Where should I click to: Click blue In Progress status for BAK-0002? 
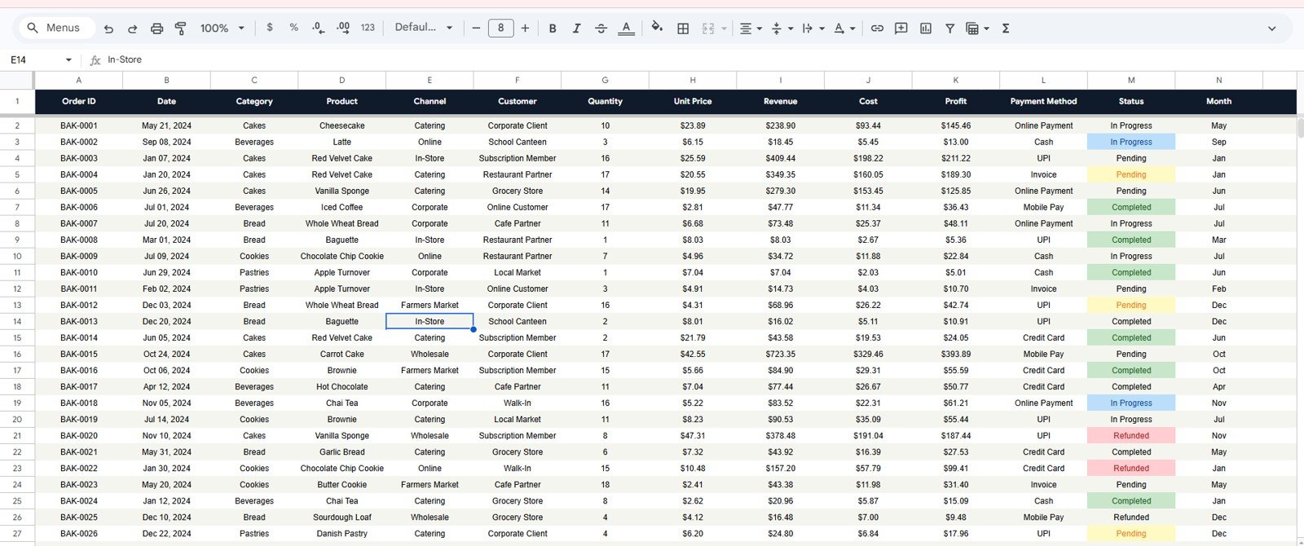click(1131, 142)
